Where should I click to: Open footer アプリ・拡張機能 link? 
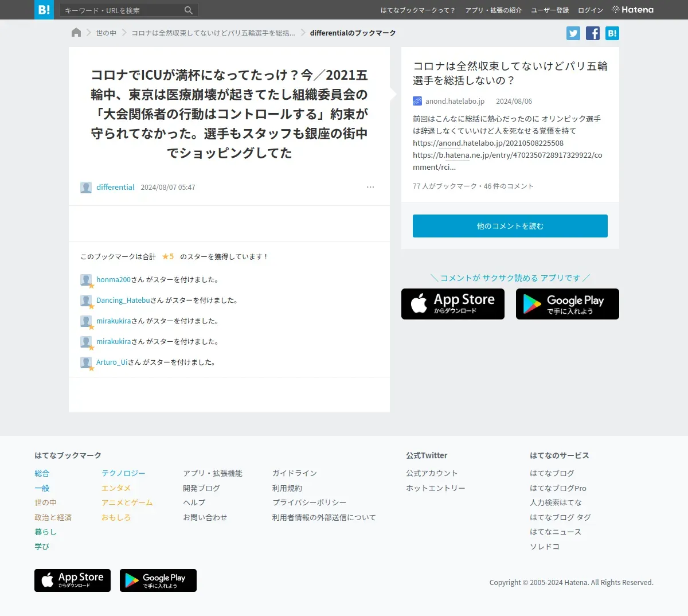pos(213,473)
